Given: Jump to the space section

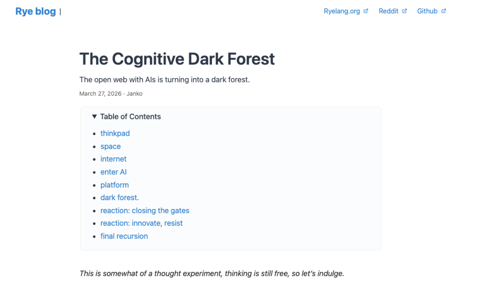Looking at the screenshot, I should 110,146.
